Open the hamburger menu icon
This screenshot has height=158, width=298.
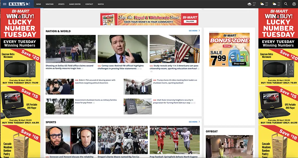click(x=5, y=4)
